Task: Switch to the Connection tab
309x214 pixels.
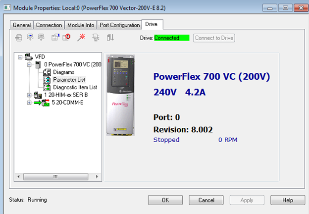Action: 49,25
